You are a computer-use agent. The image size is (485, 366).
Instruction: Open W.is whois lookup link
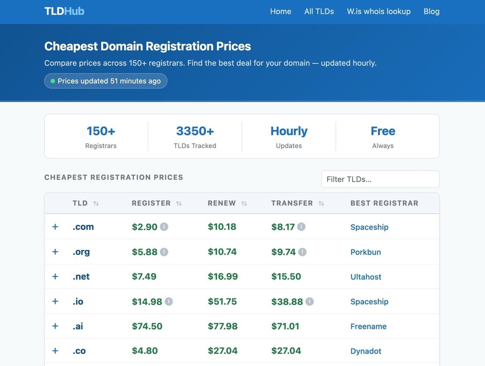[x=379, y=11]
